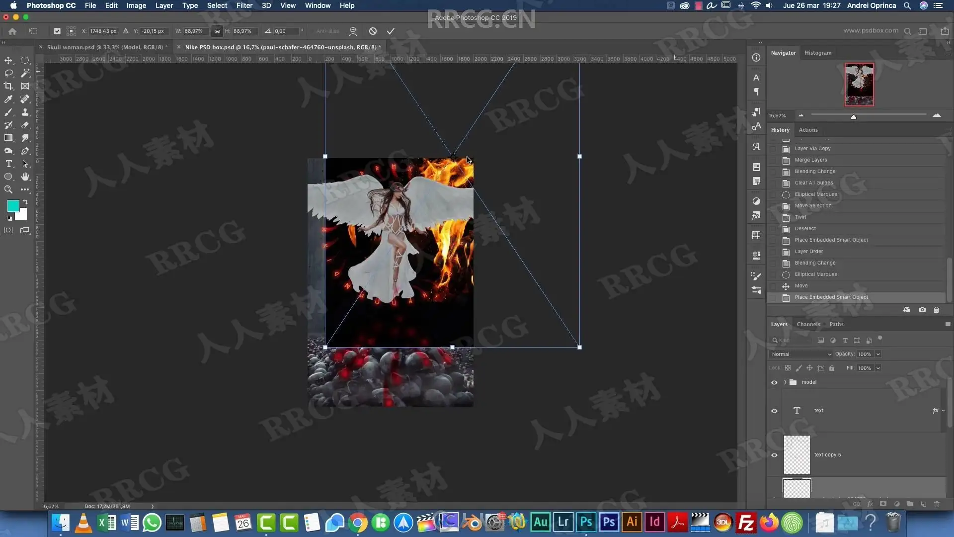Image resolution: width=954 pixels, height=537 pixels.
Task: Select the Horizontal Type tool
Action: 8,164
